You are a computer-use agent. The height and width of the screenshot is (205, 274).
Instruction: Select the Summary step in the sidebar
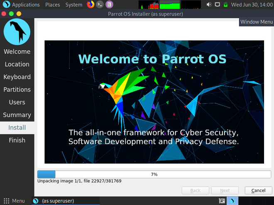pyautogui.click(x=17, y=115)
